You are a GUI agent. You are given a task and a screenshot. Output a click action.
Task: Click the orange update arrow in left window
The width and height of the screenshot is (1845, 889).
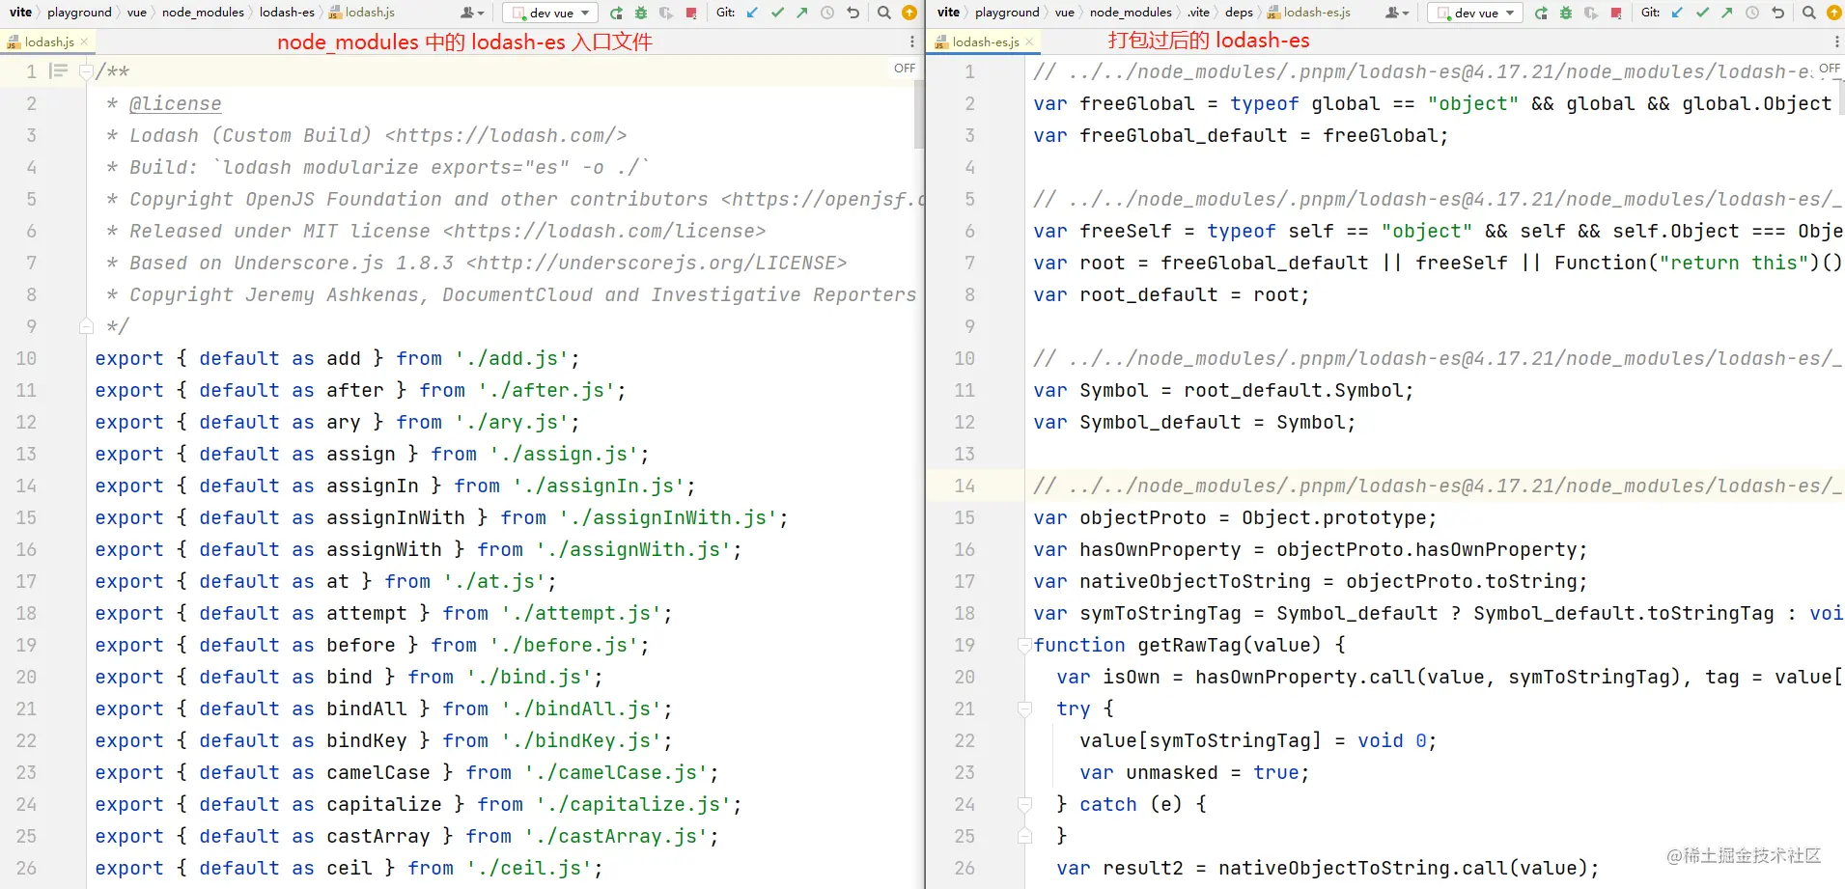[909, 13]
